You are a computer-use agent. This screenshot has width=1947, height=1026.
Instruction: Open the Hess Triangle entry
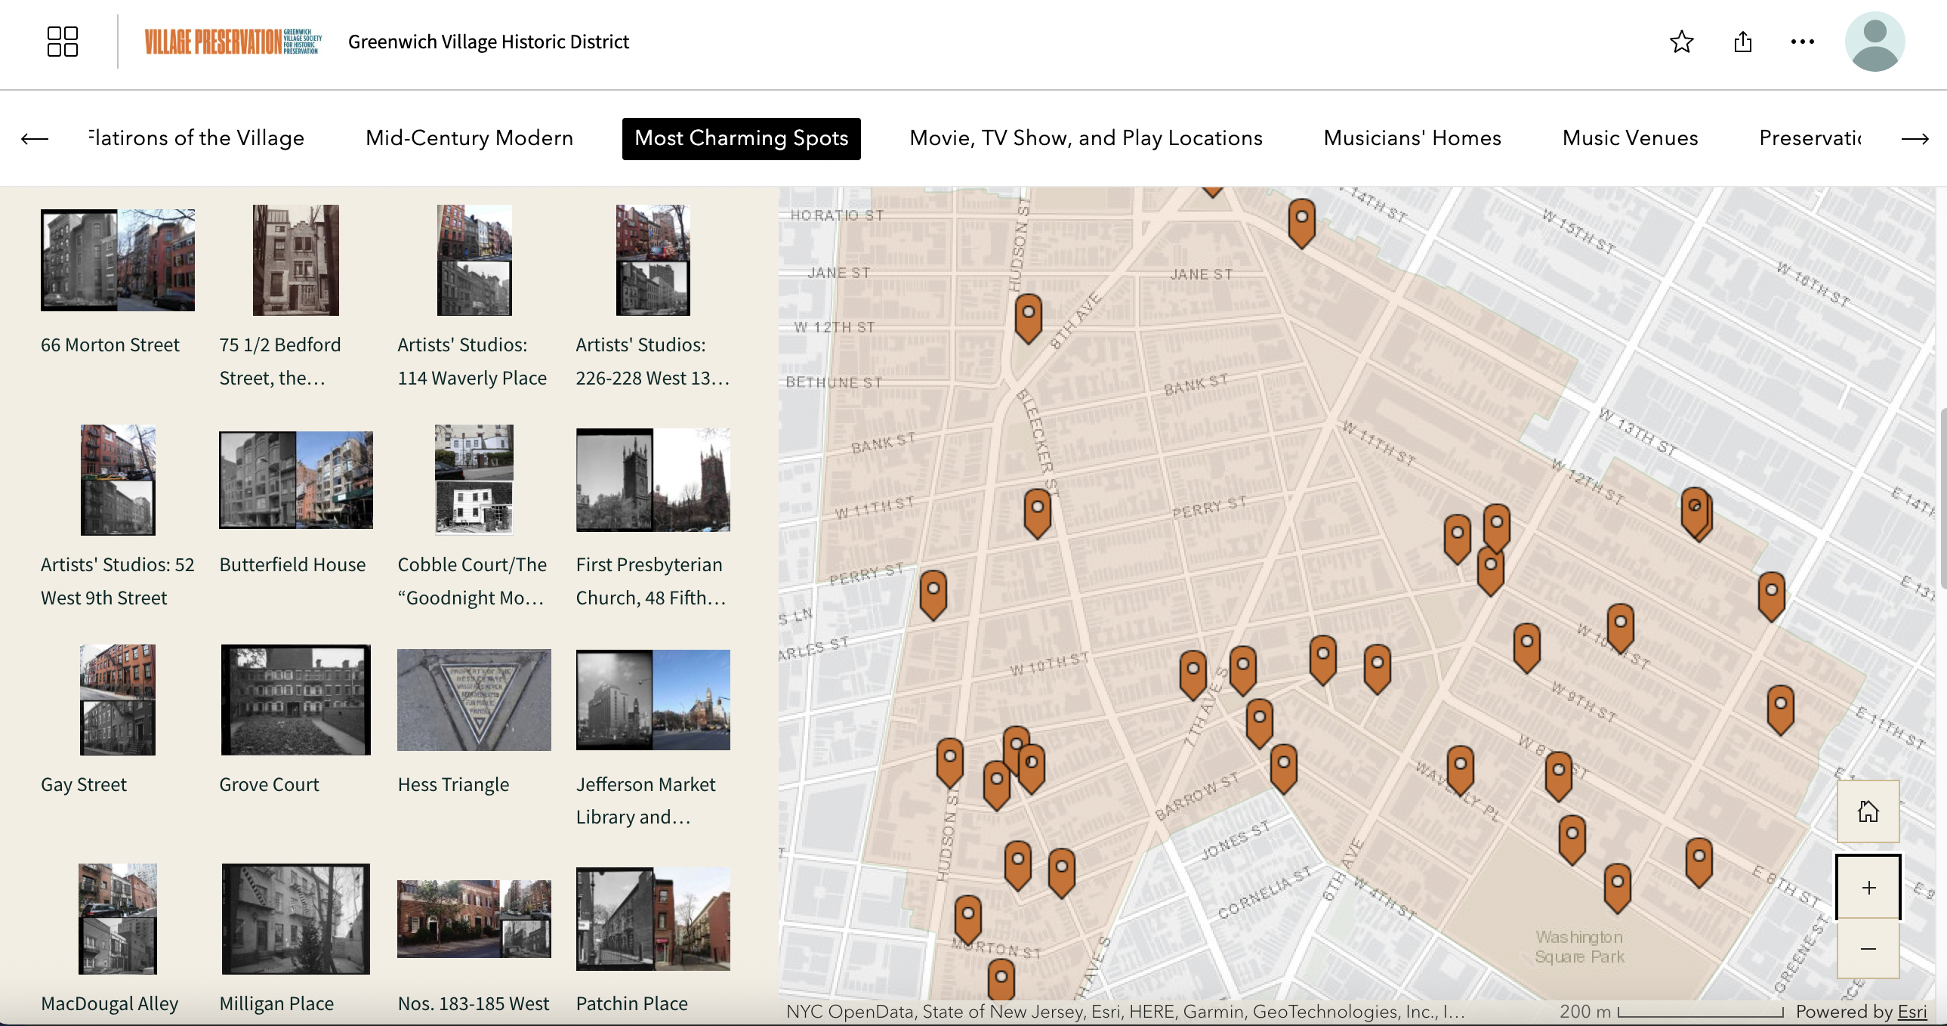[474, 700]
